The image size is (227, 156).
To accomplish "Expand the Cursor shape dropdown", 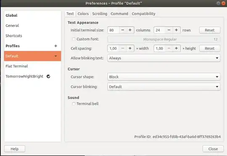I will click(164, 77).
